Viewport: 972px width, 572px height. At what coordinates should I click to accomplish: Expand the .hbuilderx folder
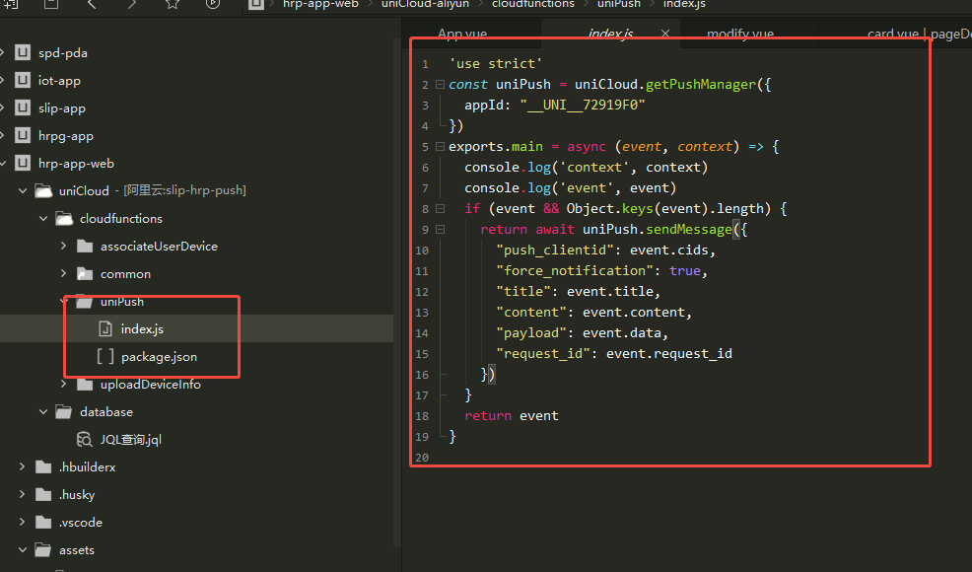pyautogui.click(x=23, y=467)
